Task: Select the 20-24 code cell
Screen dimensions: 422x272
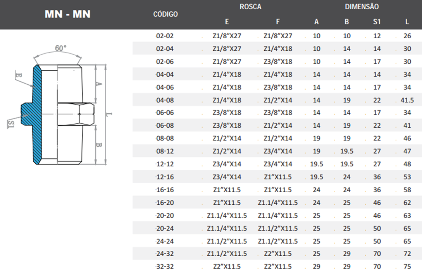Action: [x=165, y=228]
